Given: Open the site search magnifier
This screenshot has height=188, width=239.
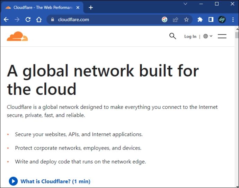Looking at the screenshot, I should point(173,36).
